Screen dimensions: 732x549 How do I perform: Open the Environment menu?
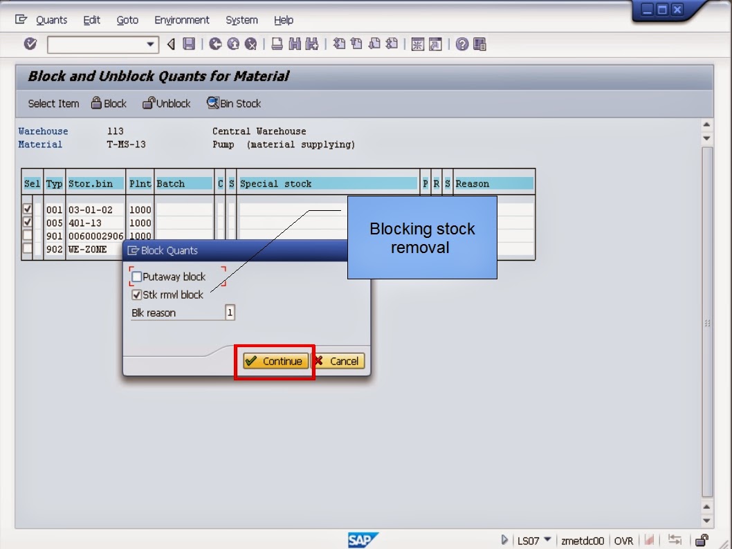point(181,20)
